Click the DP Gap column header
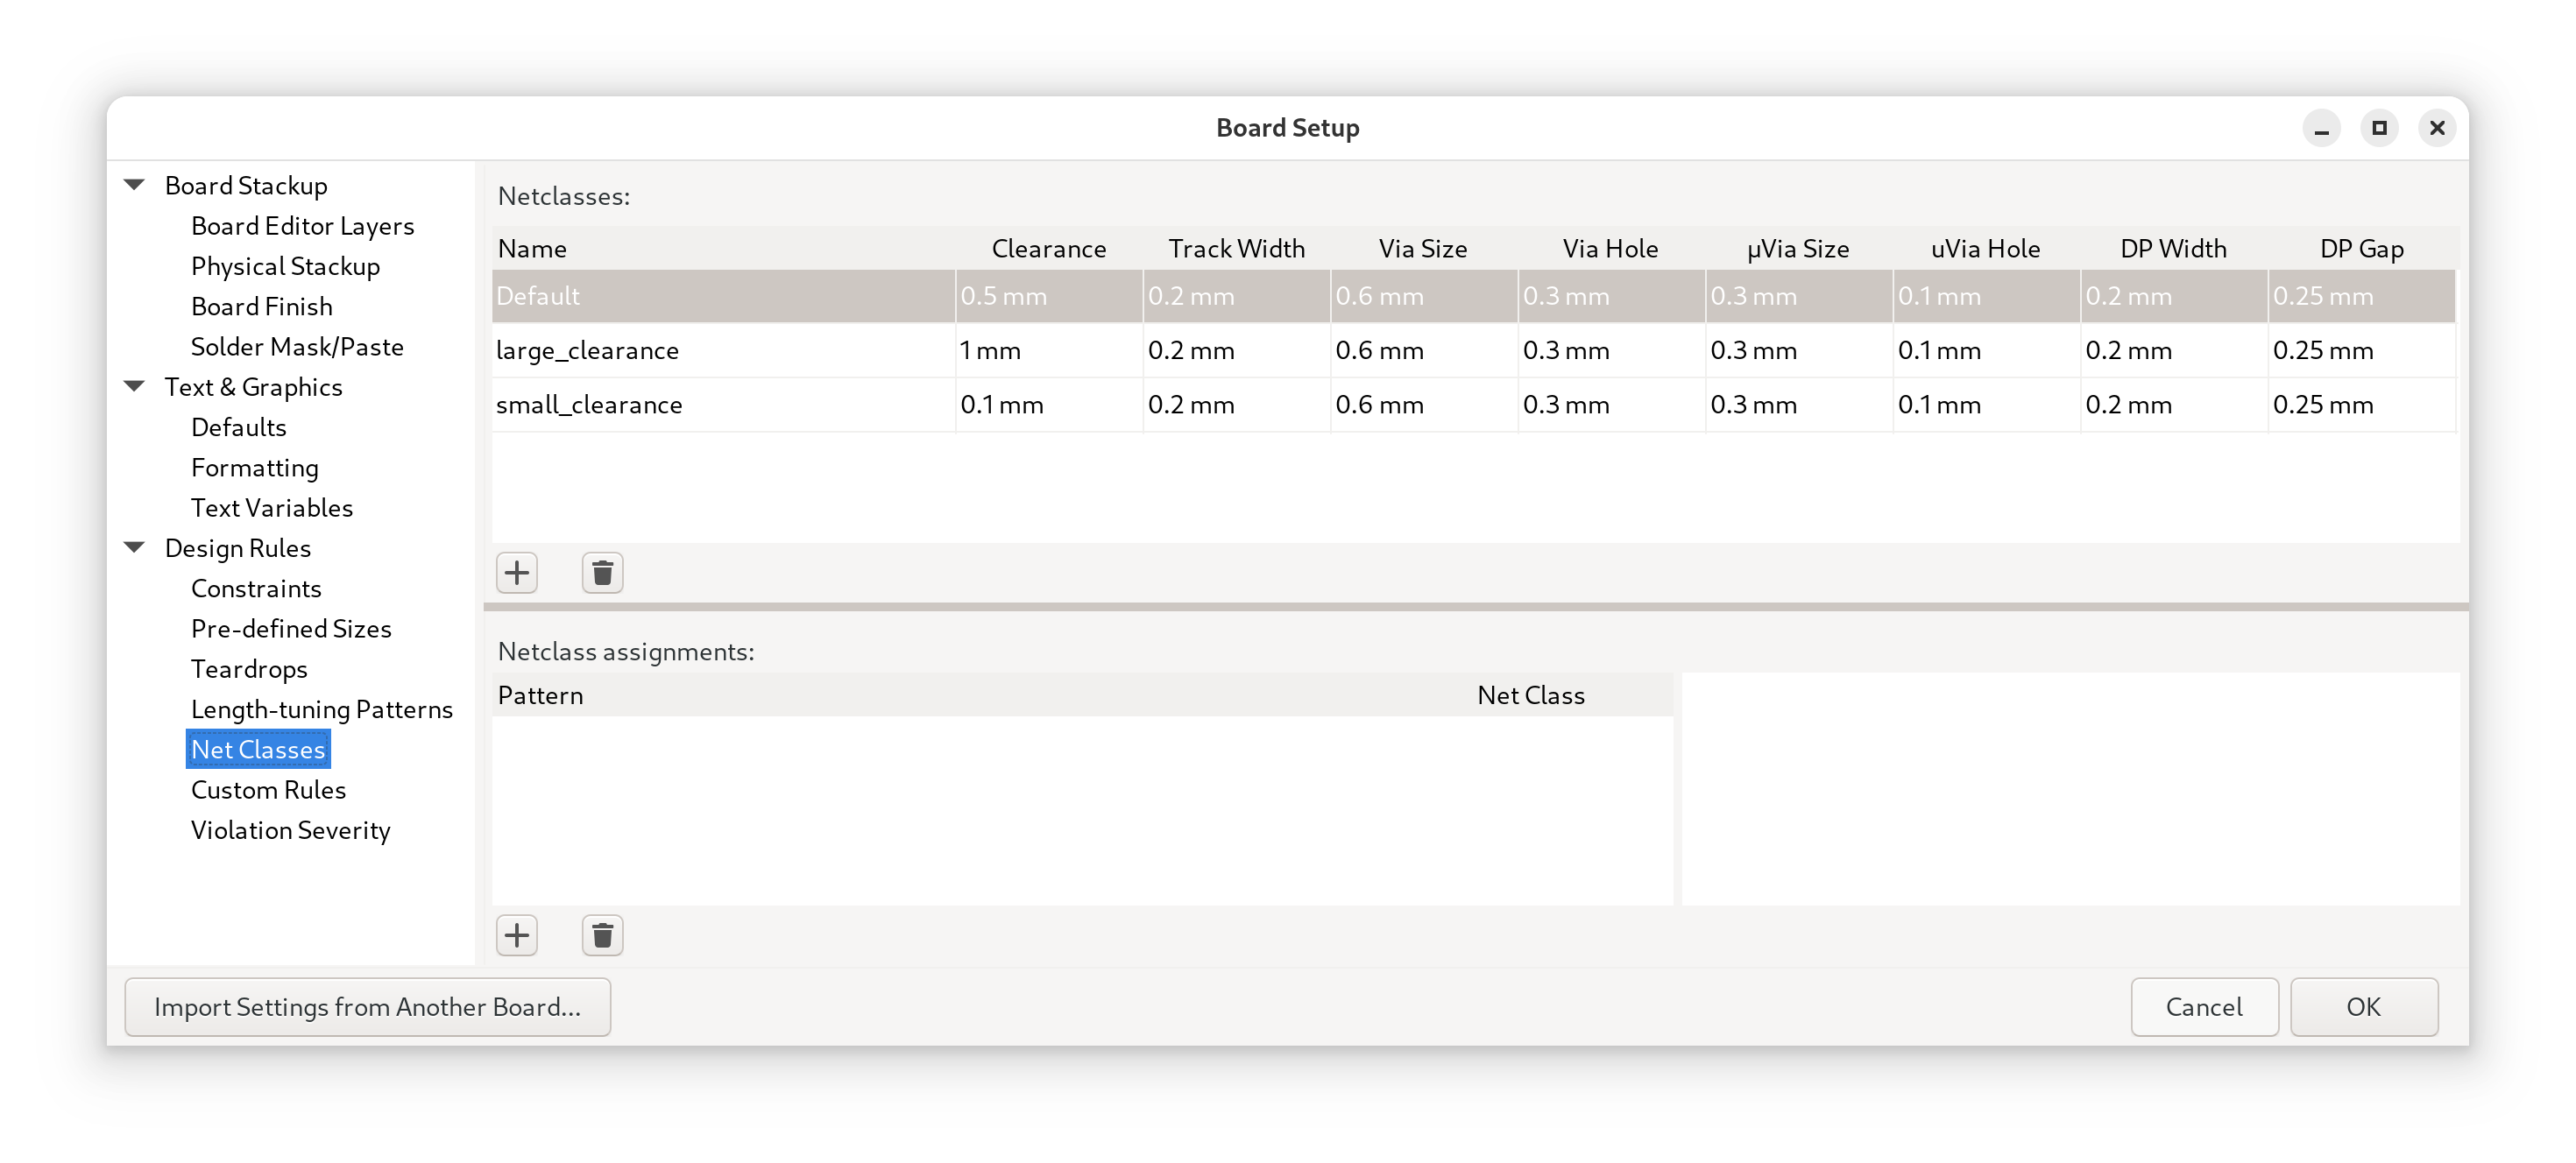 point(2361,248)
